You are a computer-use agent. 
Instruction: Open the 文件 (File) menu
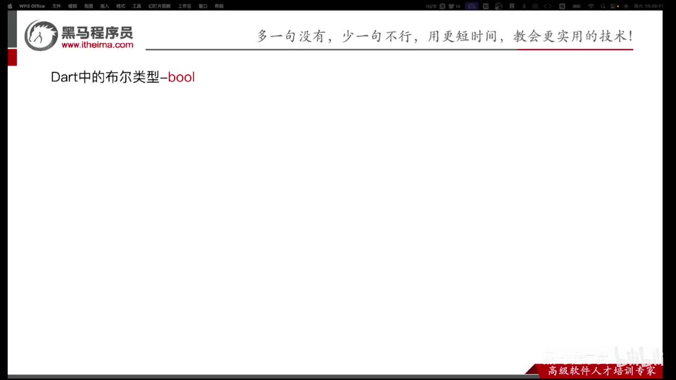click(57, 6)
